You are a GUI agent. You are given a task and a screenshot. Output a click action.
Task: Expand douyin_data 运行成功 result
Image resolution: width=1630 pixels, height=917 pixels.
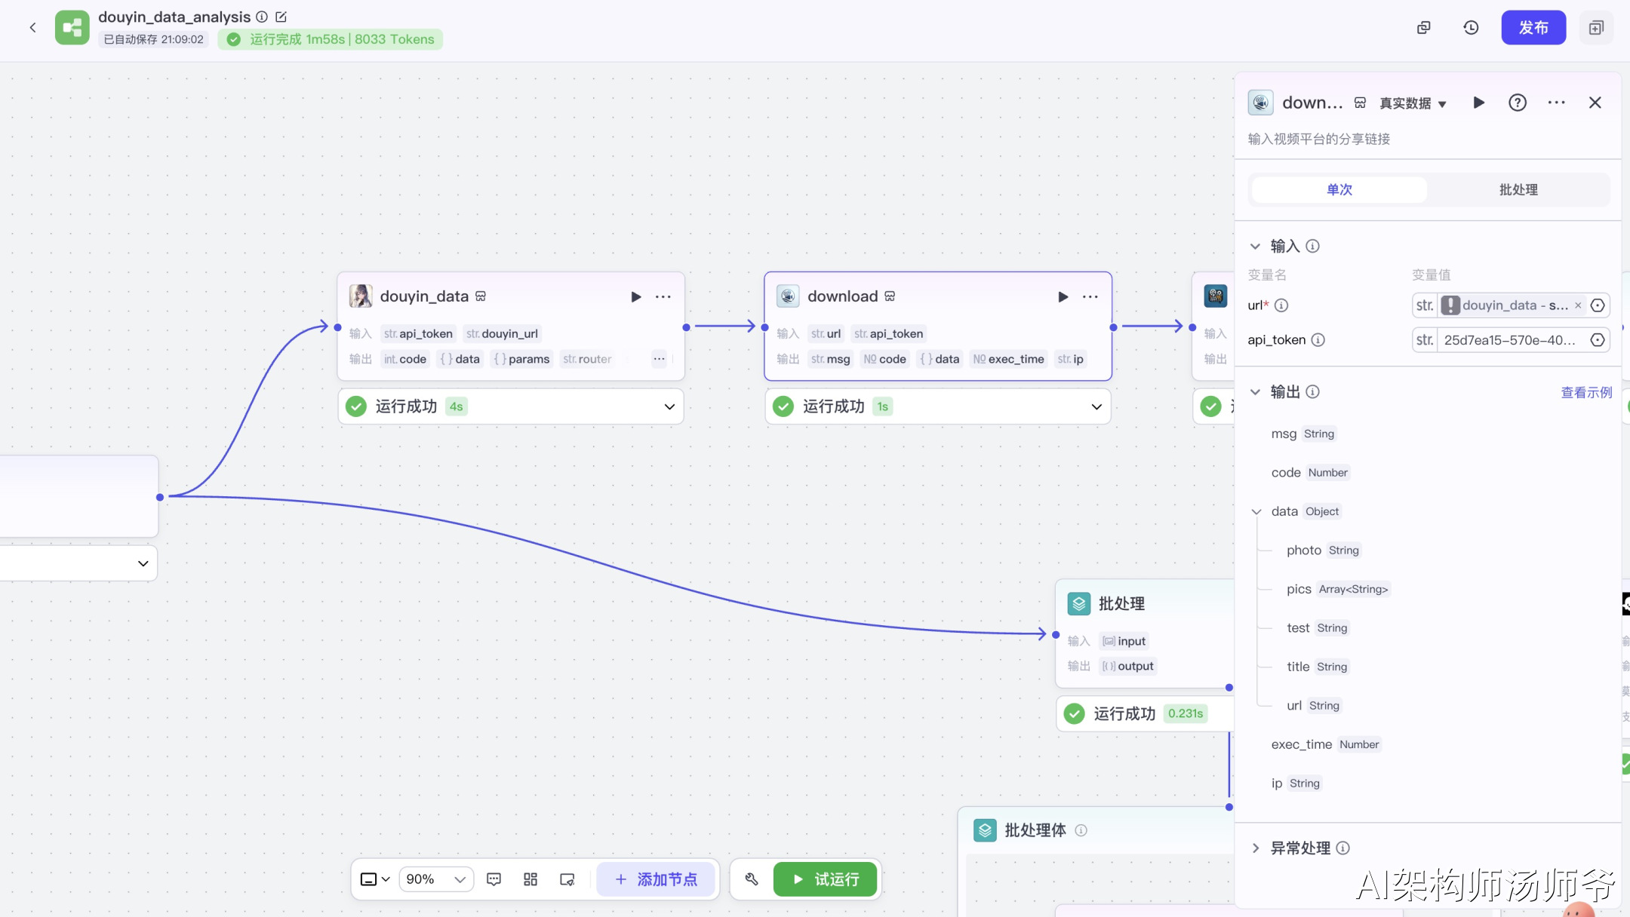[669, 407]
